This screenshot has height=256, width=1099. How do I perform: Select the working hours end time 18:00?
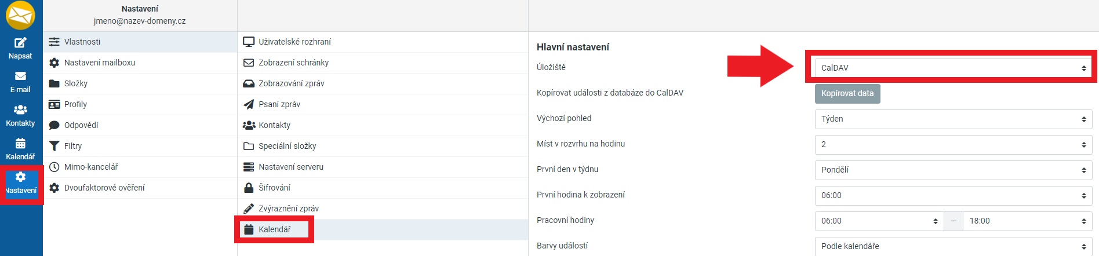(1027, 221)
